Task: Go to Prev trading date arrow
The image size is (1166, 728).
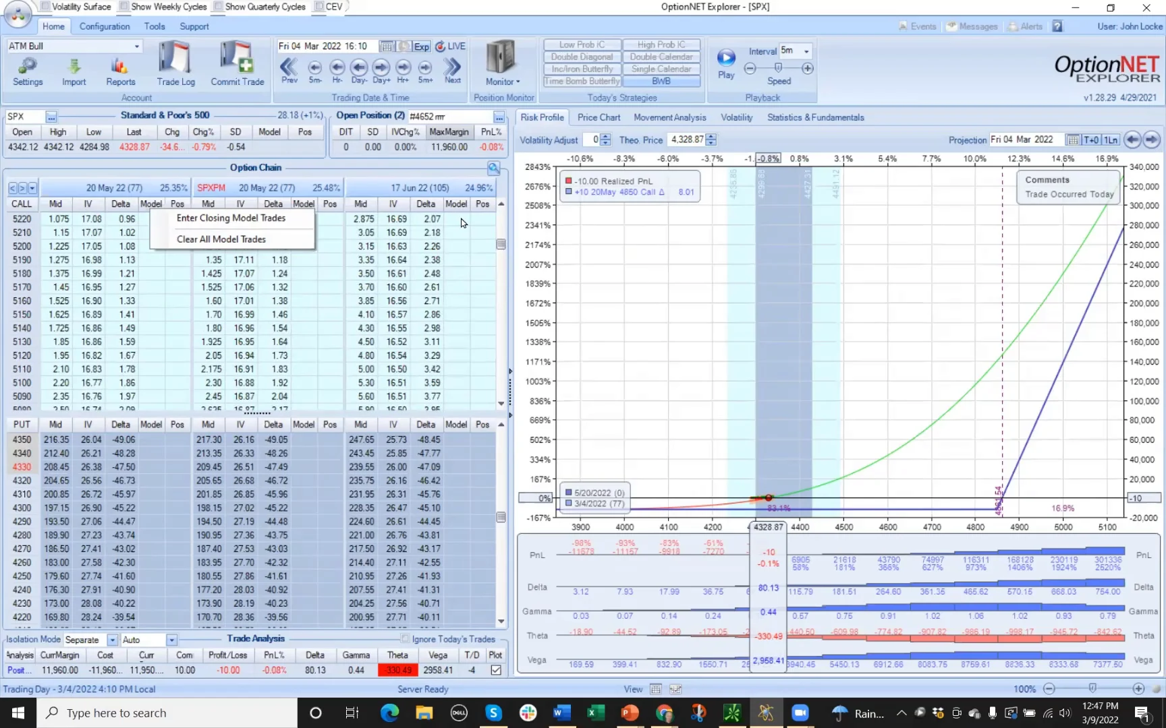Action: pyautogui.click(x=289, y=70)
